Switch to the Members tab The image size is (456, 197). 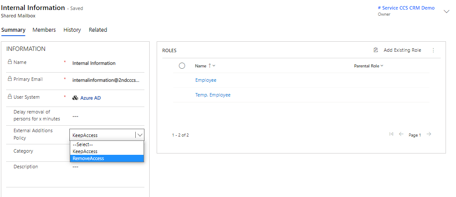44,30
